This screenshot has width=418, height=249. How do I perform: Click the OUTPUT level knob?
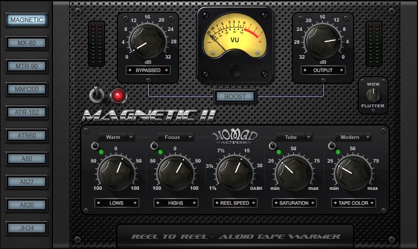pyautogui.click(x=323, y=42)
